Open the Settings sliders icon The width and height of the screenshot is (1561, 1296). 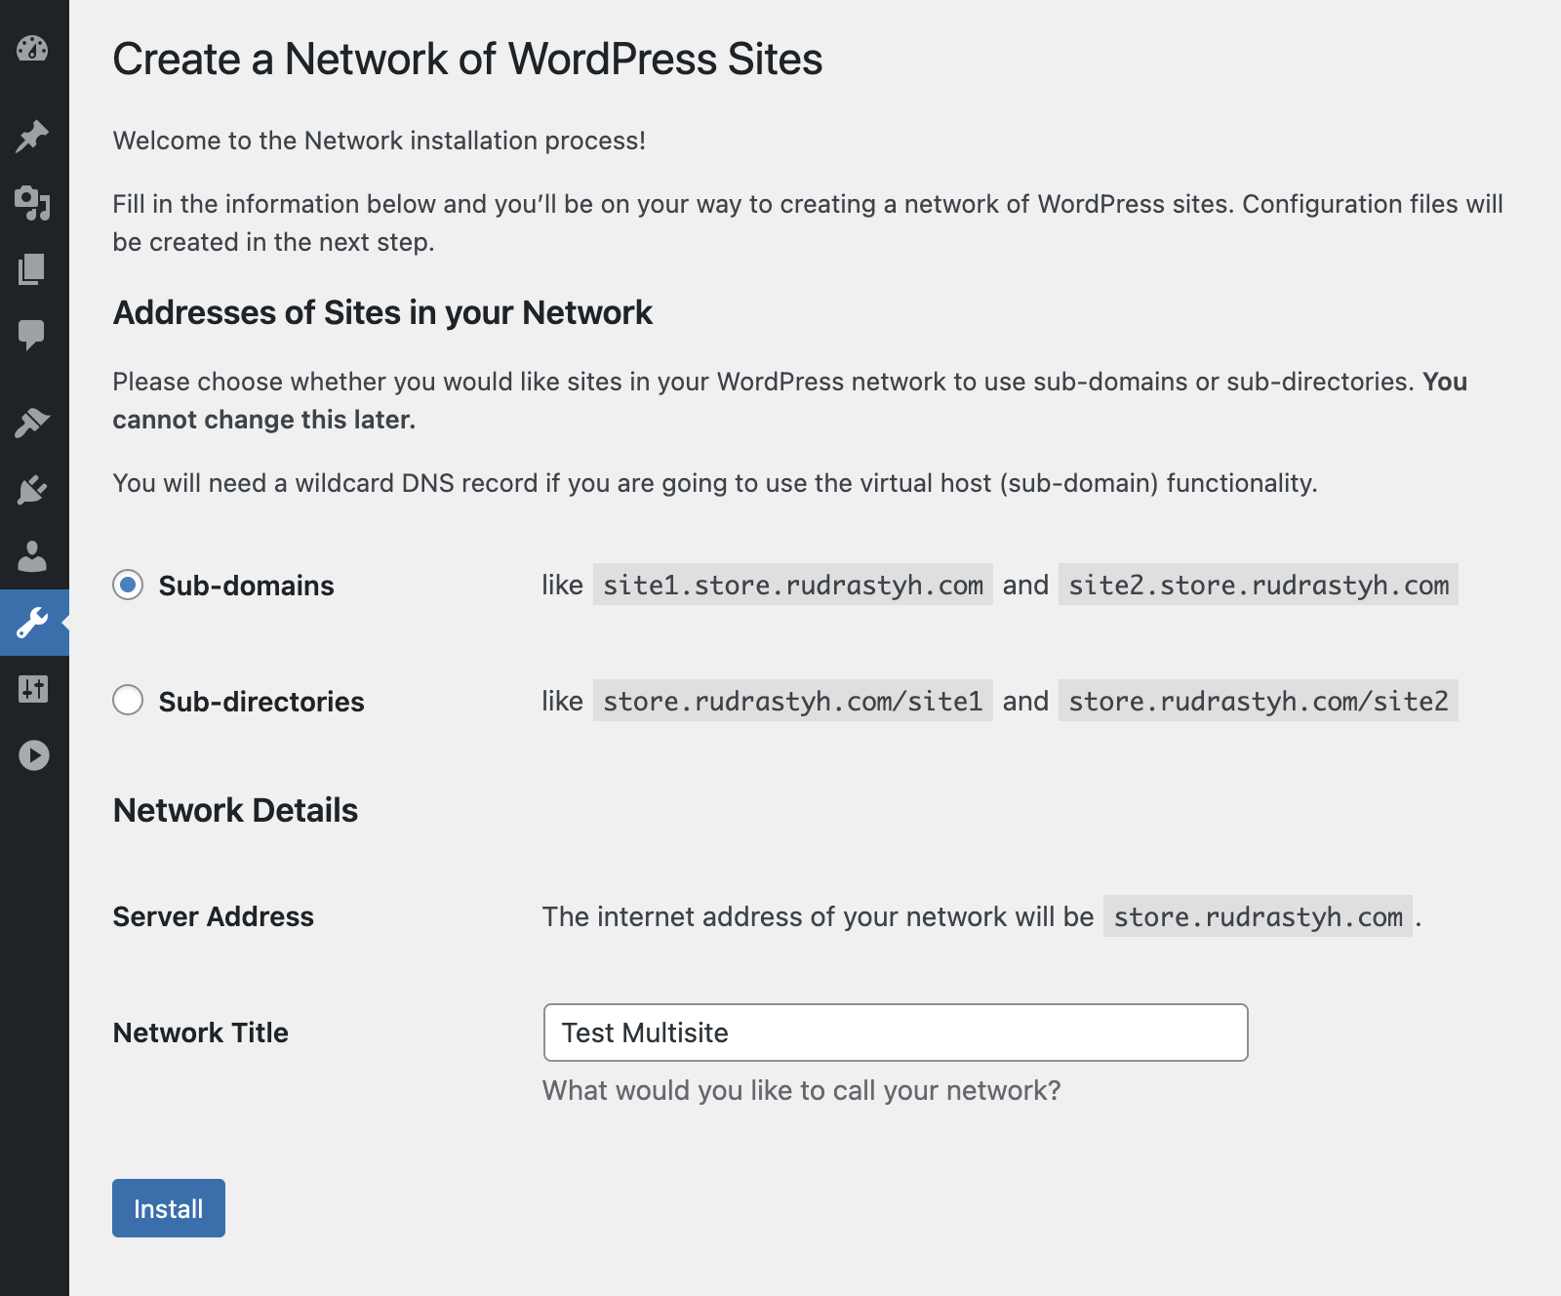pos(32,689)
